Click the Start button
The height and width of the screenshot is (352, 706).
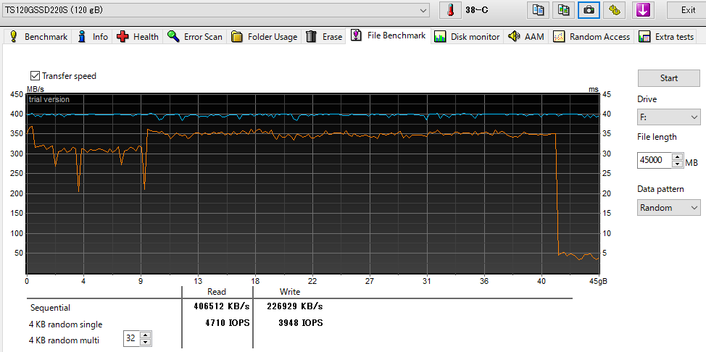tap(668, 78)
